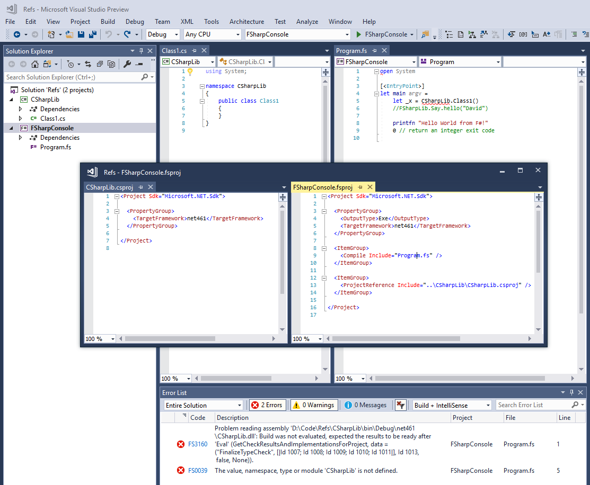Open Properties wrench icon in Solution Explorer
This screenshot has height=485, width=590.
[x=127, y=64]
